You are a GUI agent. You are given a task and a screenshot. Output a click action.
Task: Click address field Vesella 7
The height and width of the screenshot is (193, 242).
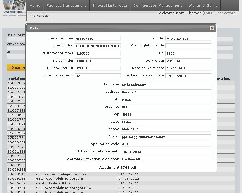[166, 92]
